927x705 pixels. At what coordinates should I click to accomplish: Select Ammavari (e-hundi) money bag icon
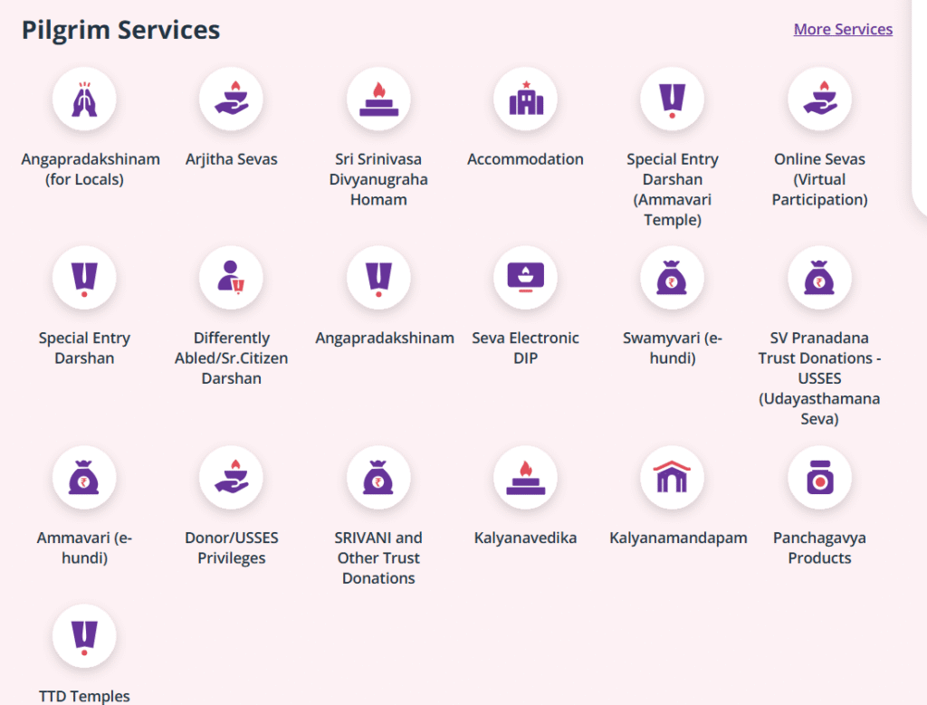coord(84,478)
